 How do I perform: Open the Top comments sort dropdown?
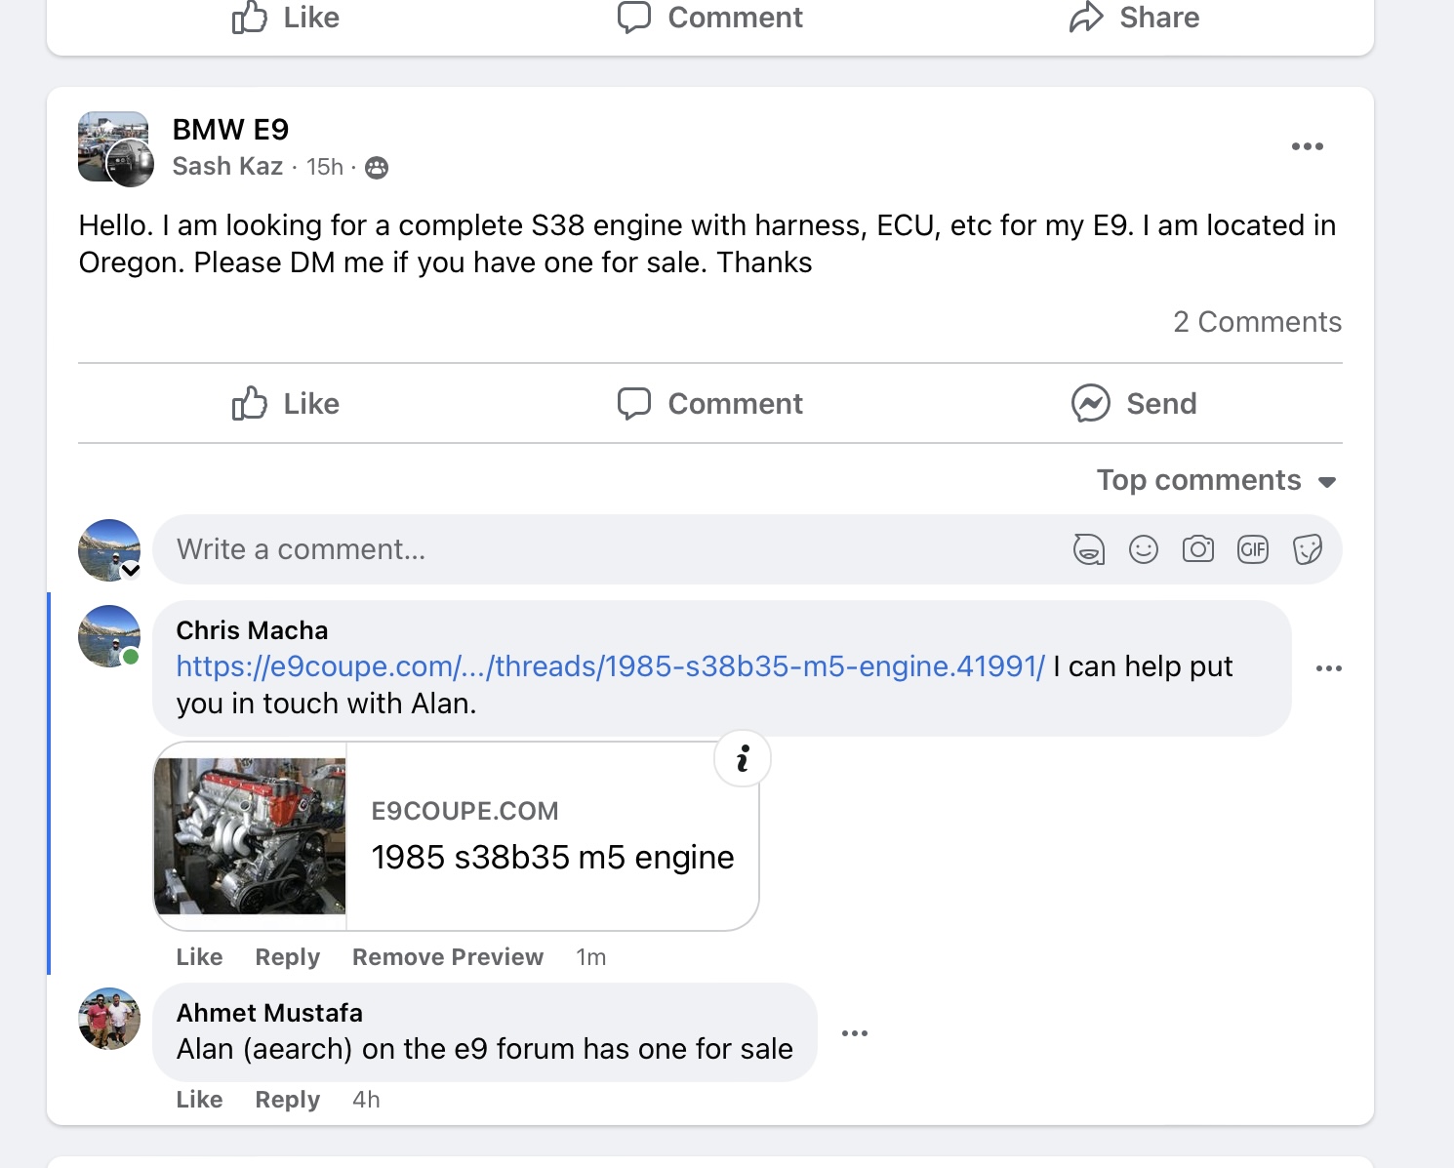click(1215, 480)
